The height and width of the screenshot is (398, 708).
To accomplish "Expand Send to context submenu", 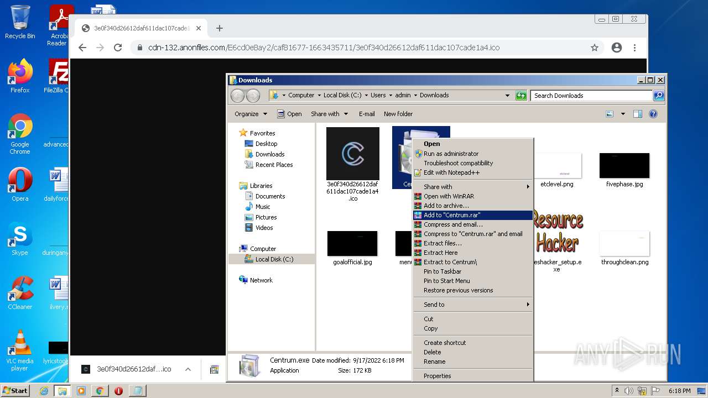I will [473, 305].
